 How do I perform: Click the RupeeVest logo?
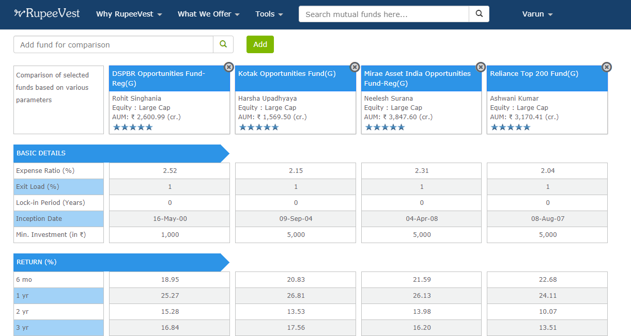tap(47, 14)
